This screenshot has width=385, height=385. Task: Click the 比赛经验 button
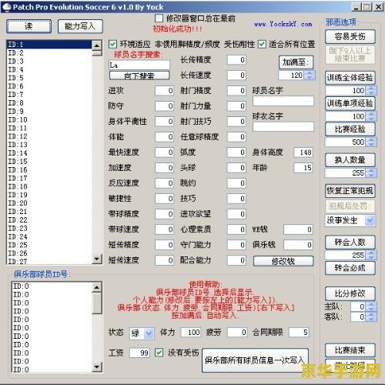tap(350, 129)
